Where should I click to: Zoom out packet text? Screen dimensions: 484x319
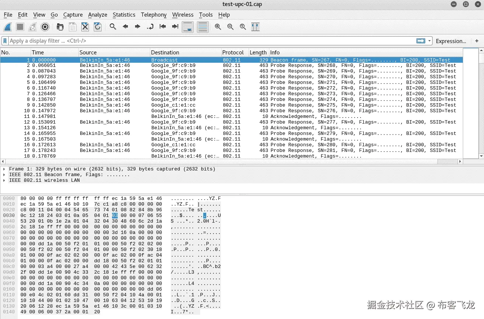click(x=230, y=27)
